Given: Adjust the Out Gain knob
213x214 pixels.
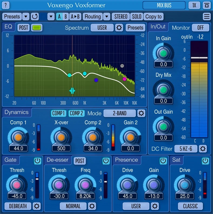Looking at the screenshot, I should point(163,127).
